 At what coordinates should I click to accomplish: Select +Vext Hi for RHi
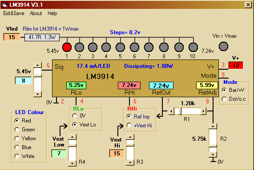tap(139, 126)
